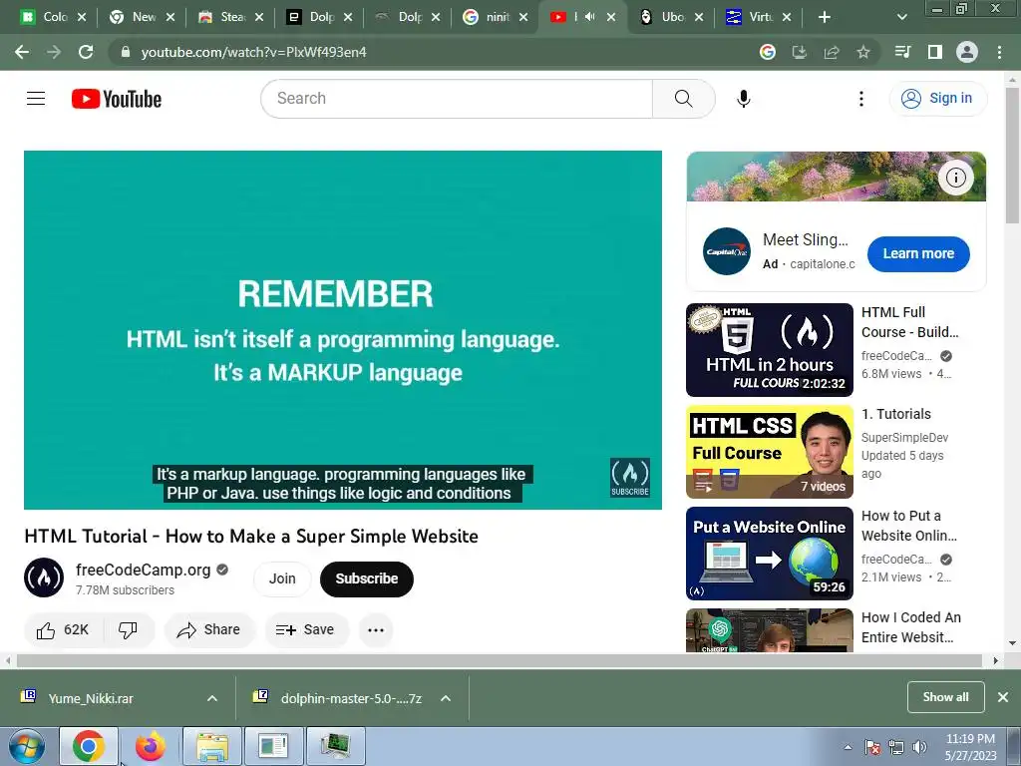The image size is (1021, 766).
Task: Open more actions ellipsis under video
Action: click(376, 630)
